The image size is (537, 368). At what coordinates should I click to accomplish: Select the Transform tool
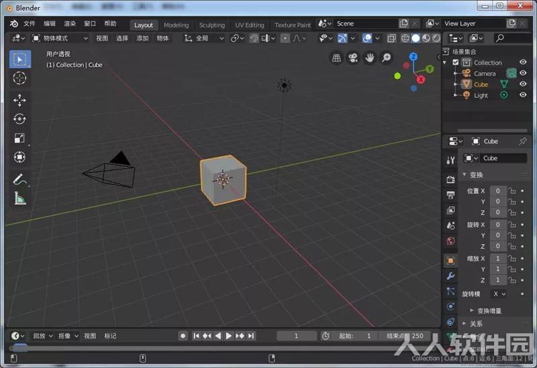tap(19, 157)
